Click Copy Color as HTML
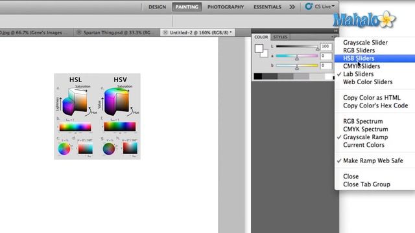The height and width of the screenshot is (233, 415). (x=372, y=98)
